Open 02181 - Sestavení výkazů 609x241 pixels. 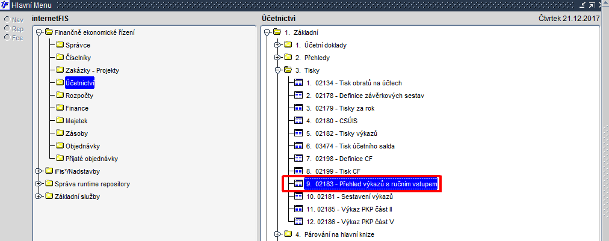(x=350, y=197)
